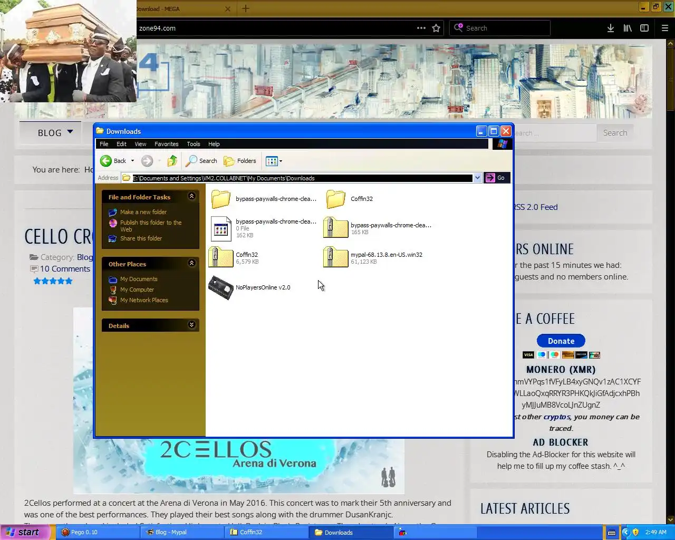Screen dimensions: 675x540
Task: Toggle the Folders pane button
Action: click(x=240, y=161)
